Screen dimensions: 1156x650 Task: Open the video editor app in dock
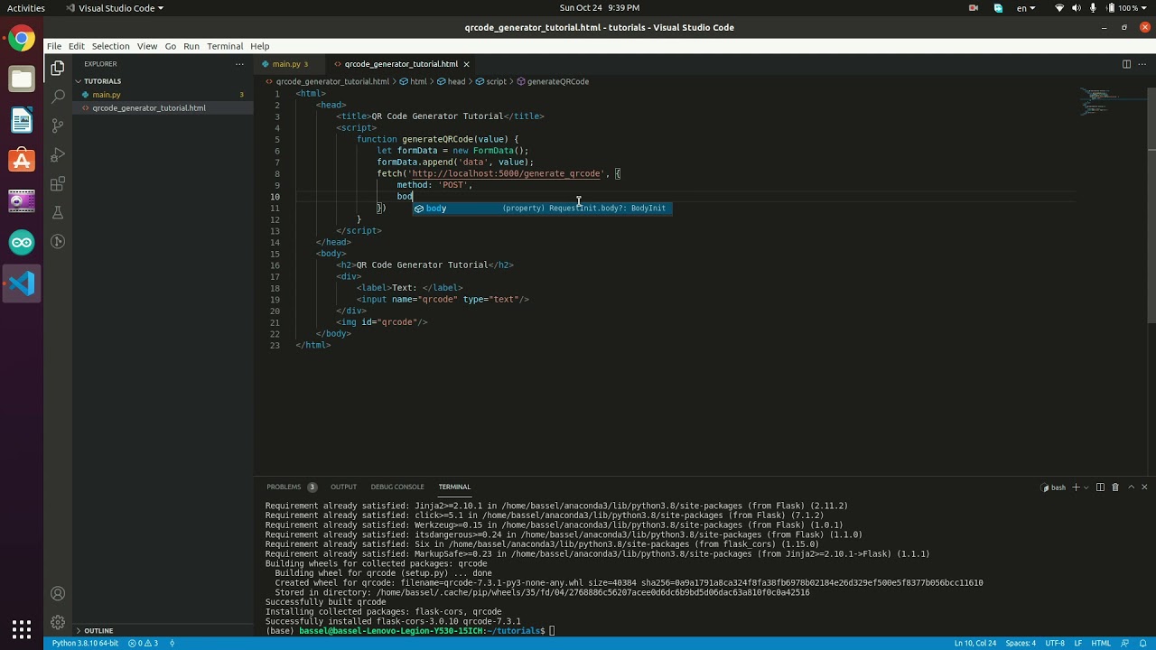(22, 201)
